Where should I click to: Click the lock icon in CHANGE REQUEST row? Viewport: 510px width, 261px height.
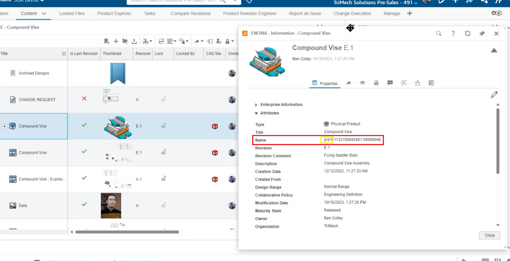pyautogui.click(x=164, y=99)
